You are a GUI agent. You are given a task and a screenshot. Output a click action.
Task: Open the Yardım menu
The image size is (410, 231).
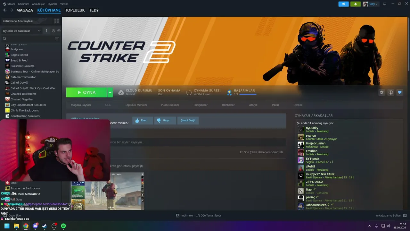pyautogui.click(x=64, y=4)
